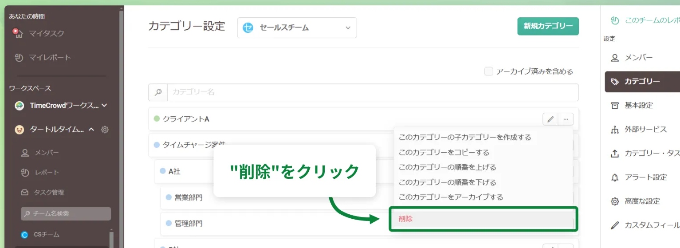Open レポート in left sidebar
680x248 pixels.
pyautogui.click(x=40, y=172)
